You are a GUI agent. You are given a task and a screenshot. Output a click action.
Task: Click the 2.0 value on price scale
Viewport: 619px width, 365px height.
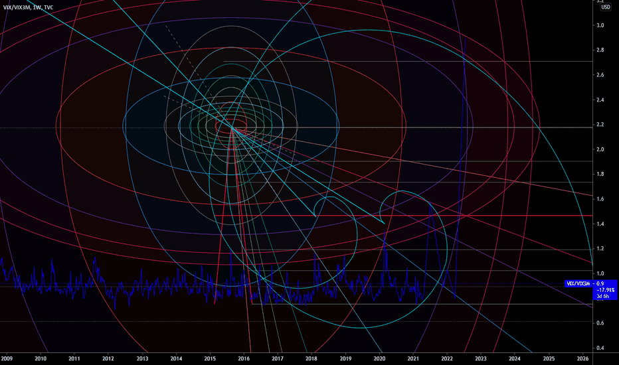[600, 149]
